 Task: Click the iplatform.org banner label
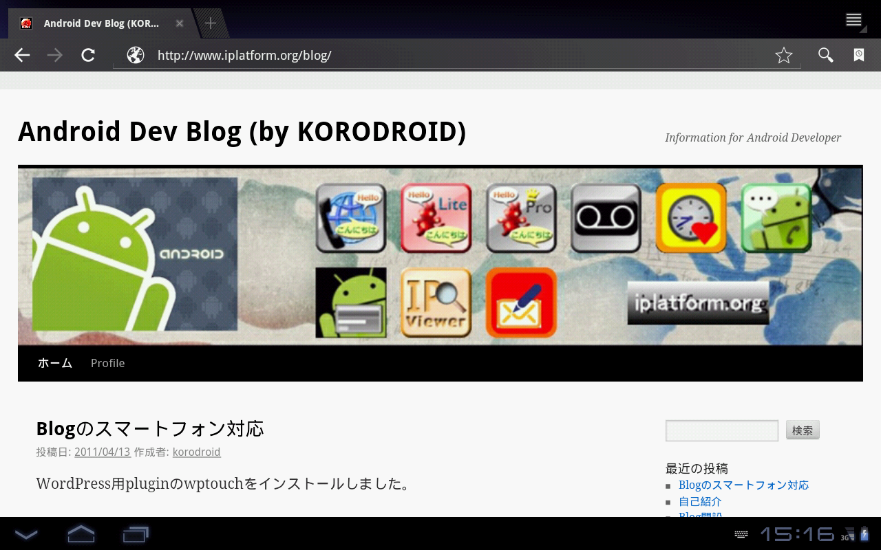698,303
